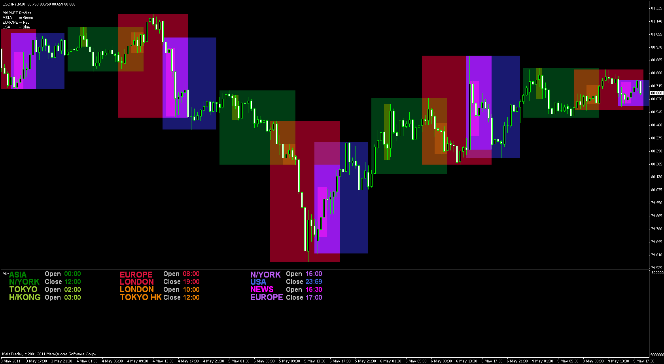
Task: Click the red EUROPE session label
Action: tap(136, 274)
